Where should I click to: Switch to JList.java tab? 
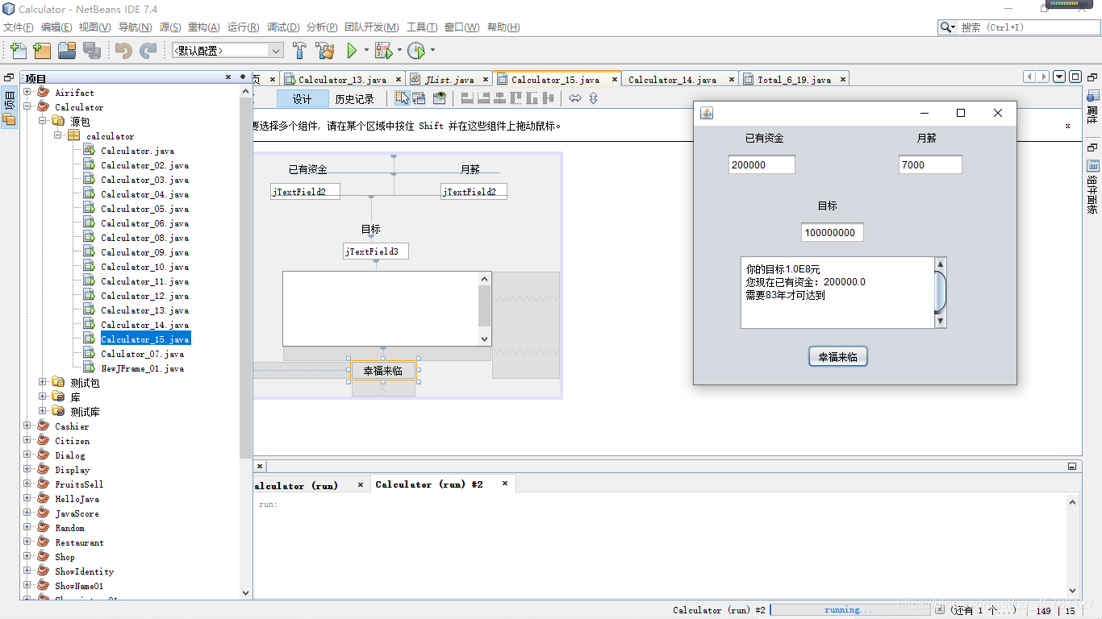pos(449,80)
